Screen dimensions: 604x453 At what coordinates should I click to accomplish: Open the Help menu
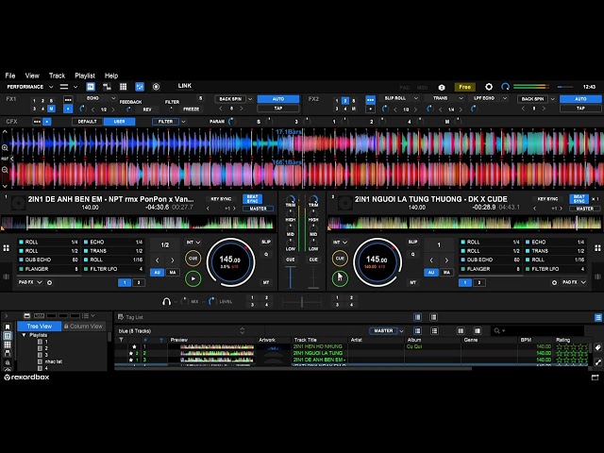click(111, 75)
